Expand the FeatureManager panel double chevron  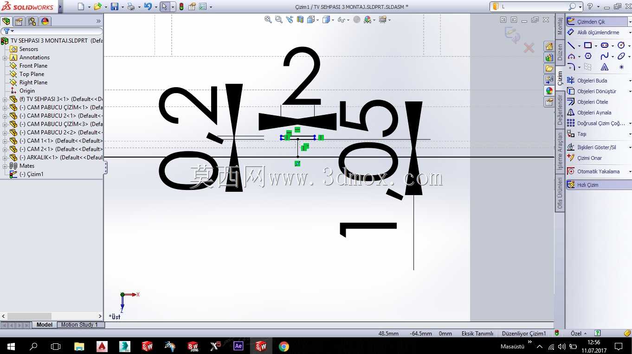[98, 21]
